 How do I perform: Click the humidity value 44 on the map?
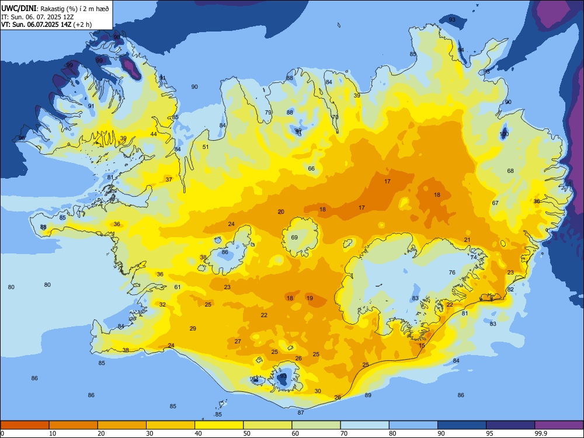[x=154, y=134]
